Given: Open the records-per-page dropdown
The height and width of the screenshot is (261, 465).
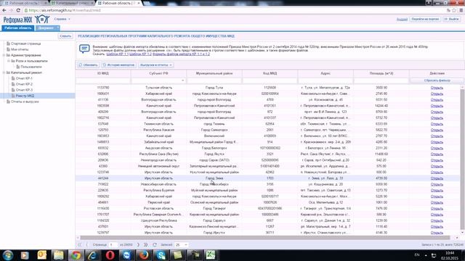Looking at the screenshot, I should coord(186,245).
